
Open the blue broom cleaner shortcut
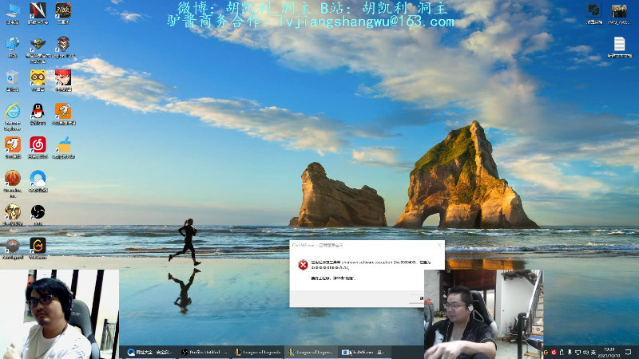[x=63, y=148]
